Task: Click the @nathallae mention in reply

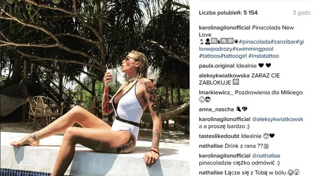Action: point(266,156)
